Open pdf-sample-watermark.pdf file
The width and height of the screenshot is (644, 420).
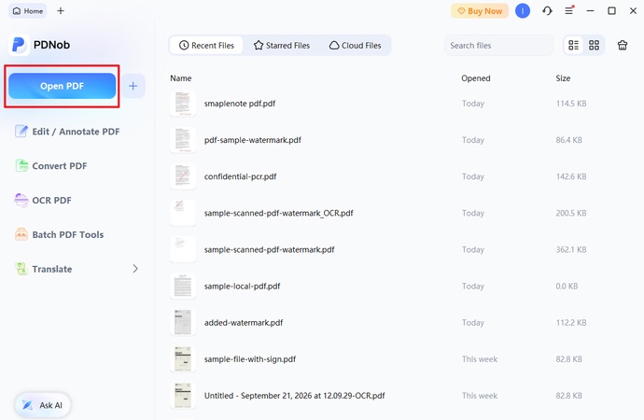coord(253,140)
